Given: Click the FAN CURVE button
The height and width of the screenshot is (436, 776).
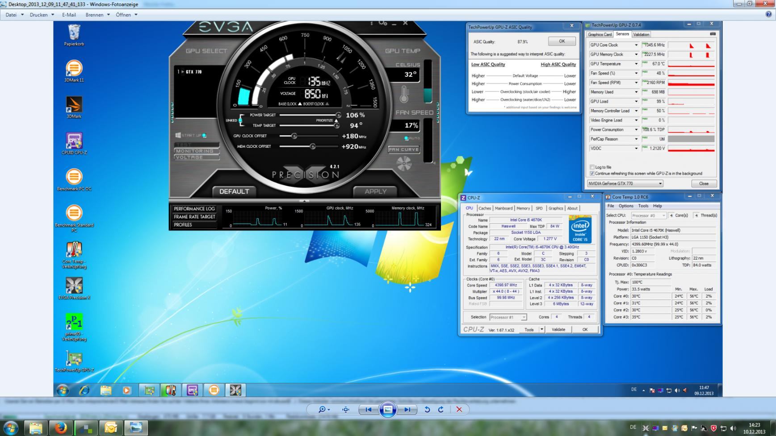Looking at the screenshot, I should 403,149.
